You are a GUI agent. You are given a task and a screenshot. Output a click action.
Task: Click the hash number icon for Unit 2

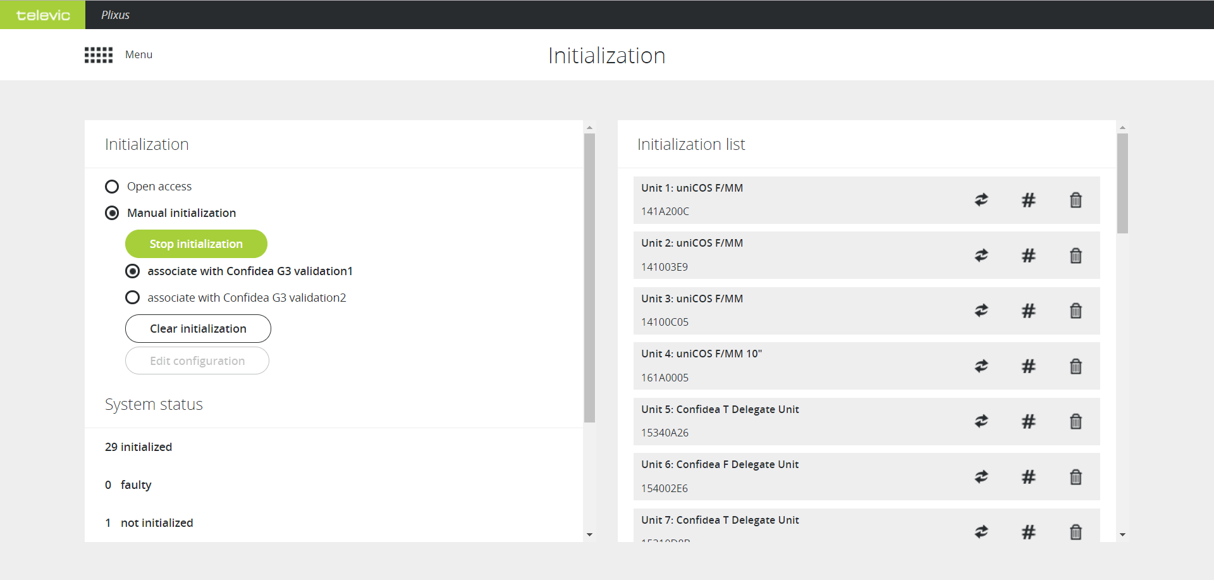1028,256
